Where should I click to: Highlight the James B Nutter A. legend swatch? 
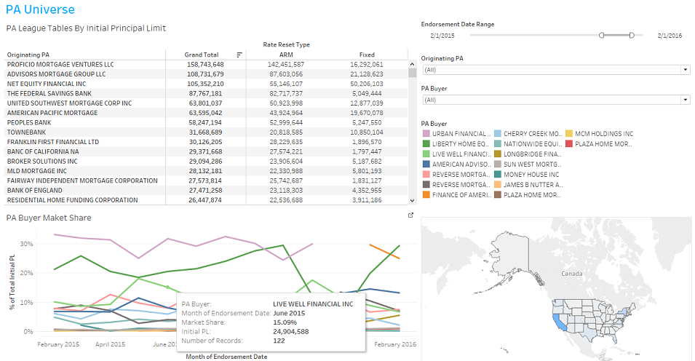pos(498,184)
